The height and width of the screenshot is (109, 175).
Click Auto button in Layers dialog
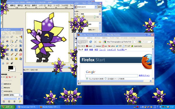click(x=99, y=7)
